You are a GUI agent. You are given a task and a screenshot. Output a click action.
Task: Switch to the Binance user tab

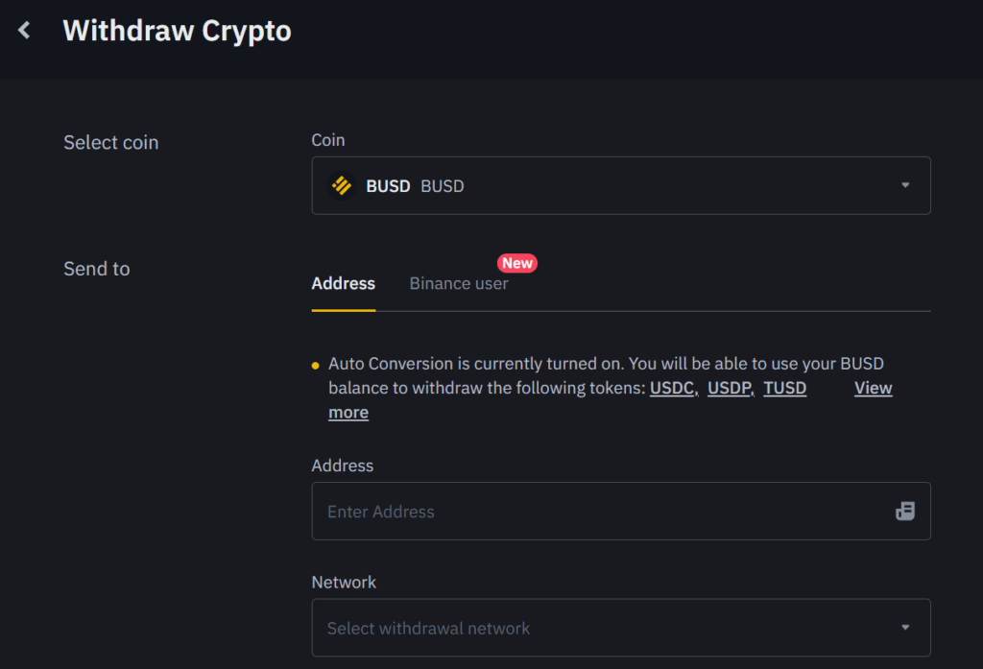tap(459, 283)
